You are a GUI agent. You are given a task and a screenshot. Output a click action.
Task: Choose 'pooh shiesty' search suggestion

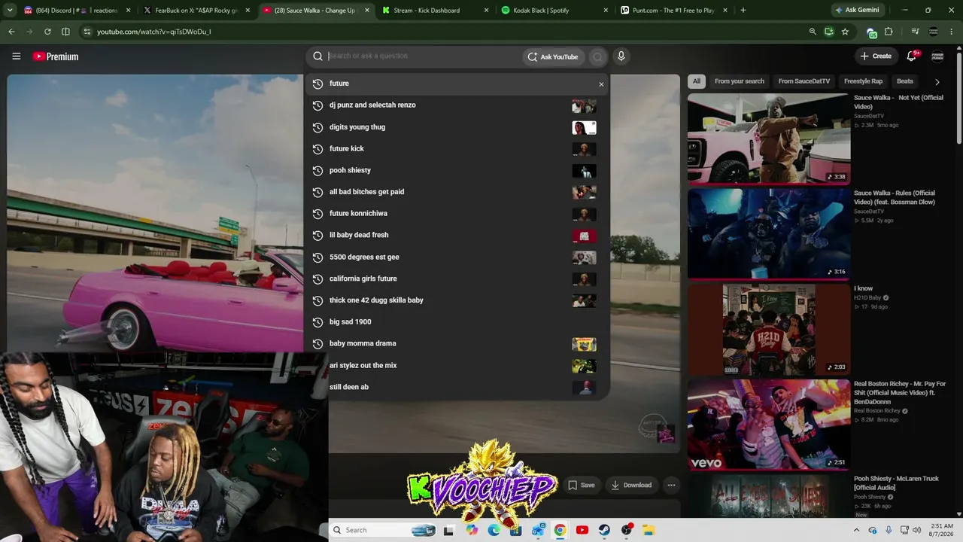(457, 171)
